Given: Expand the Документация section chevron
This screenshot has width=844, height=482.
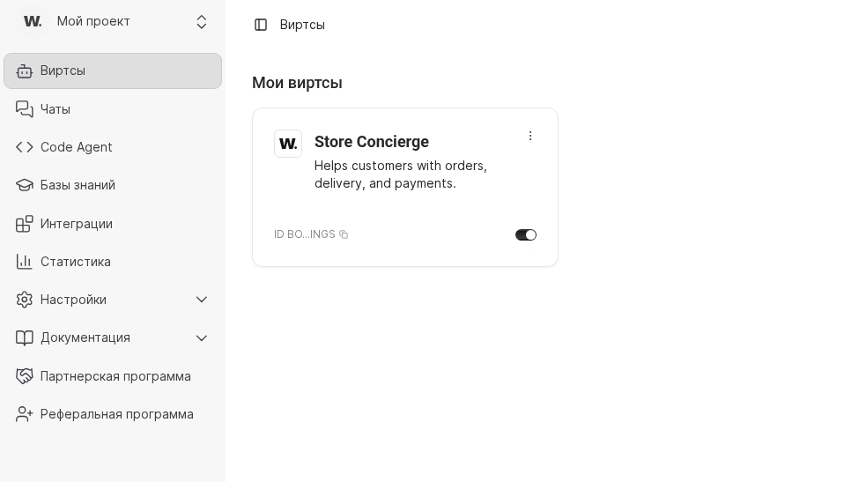Looking at the screenshot, I should (x=202, y=337).
